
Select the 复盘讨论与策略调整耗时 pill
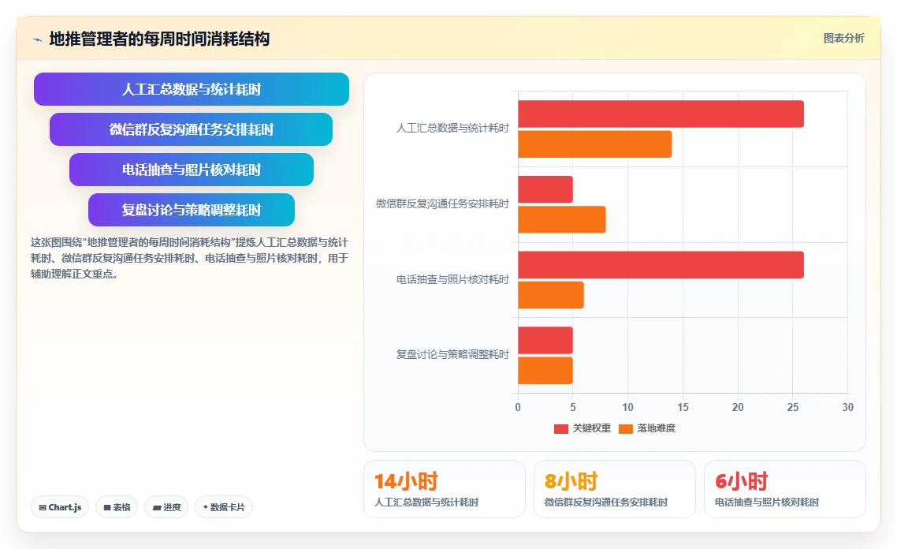pyautogui.click(x=191, y=210)
